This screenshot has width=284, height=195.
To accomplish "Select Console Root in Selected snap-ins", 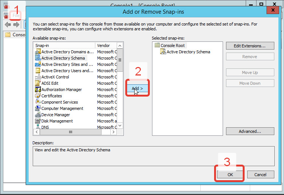I will 172,46.
